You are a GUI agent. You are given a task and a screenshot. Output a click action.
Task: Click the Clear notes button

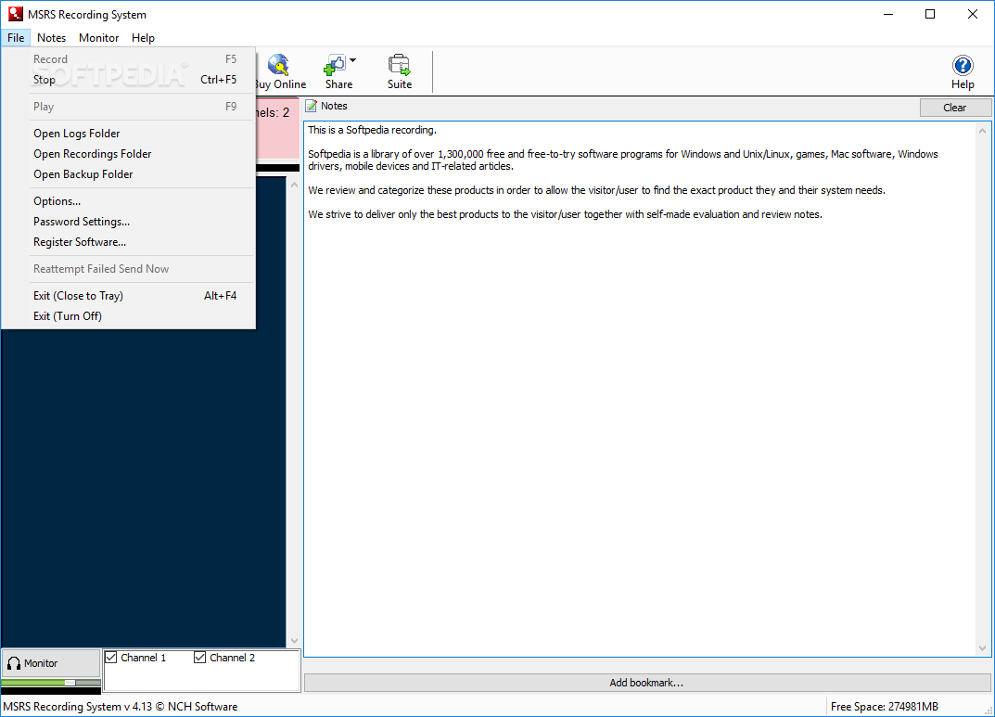954,108
